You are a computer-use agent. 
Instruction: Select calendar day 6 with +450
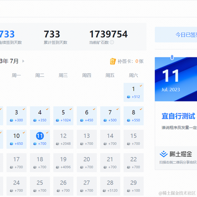tap(87, 116)
